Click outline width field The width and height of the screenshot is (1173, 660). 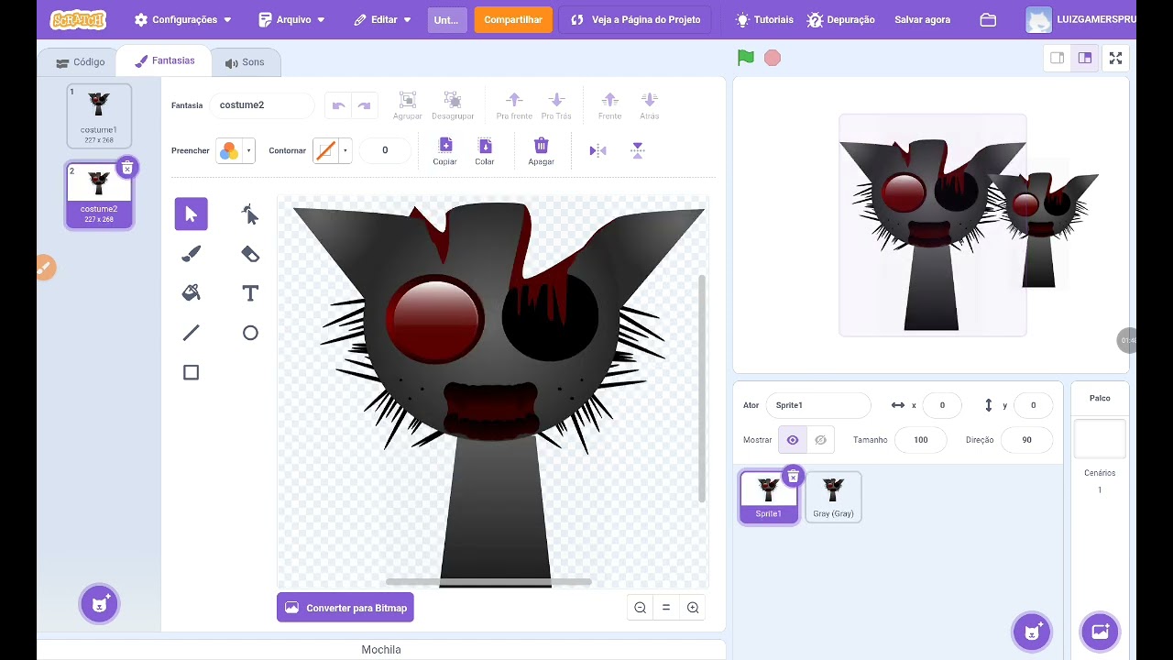pyautogui.click(x=385, y=150)
